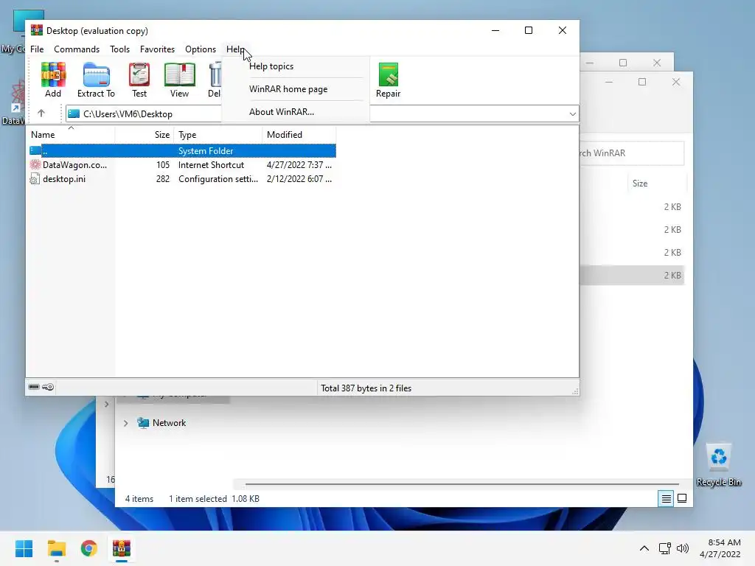Select the Network item in Explorer tree
The width and height of the screenshot is (755, 566).
[x=169, y=423]
